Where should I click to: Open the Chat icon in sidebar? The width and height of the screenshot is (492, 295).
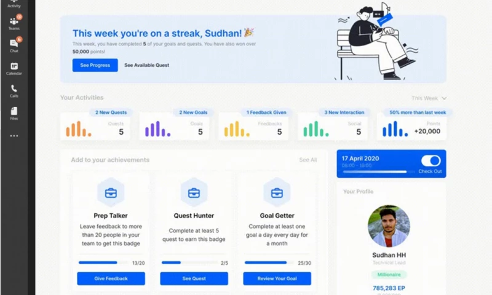[x=14, y=45]
